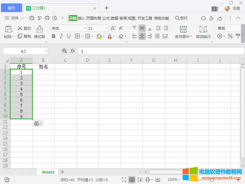Click the Cut (剪切) scissors icon

(20, 28)
